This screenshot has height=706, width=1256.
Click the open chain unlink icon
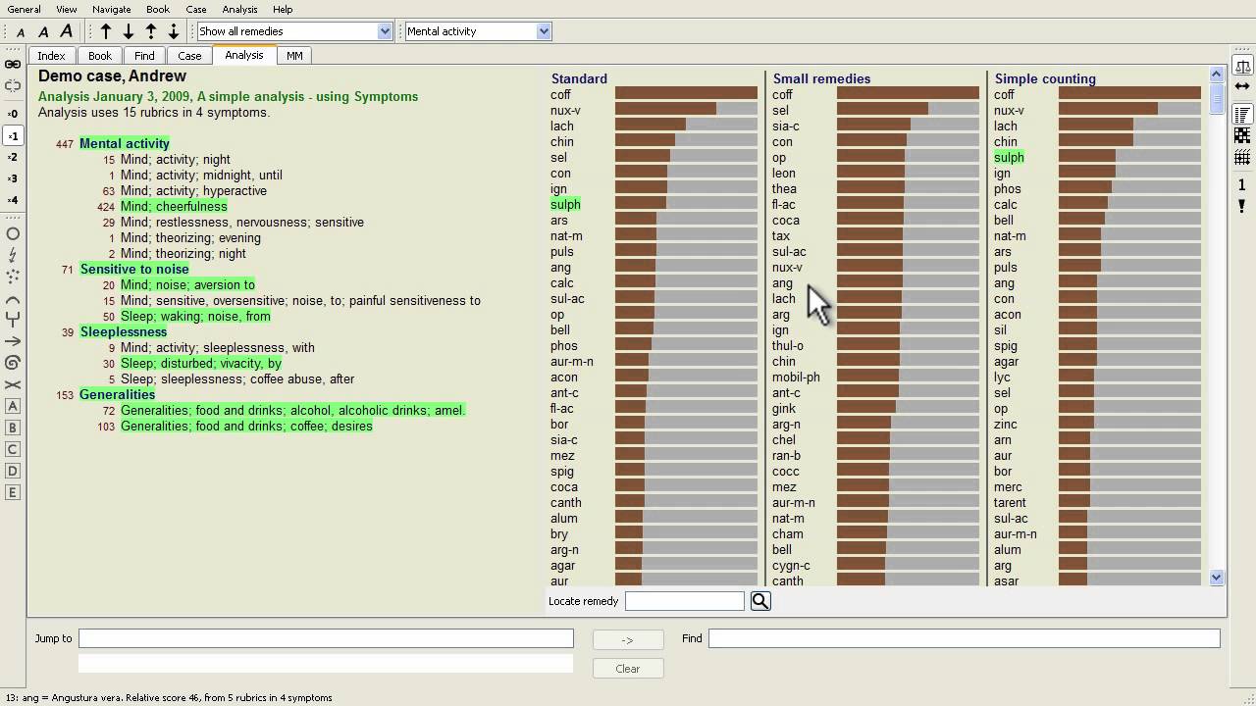tap(13, 86)
